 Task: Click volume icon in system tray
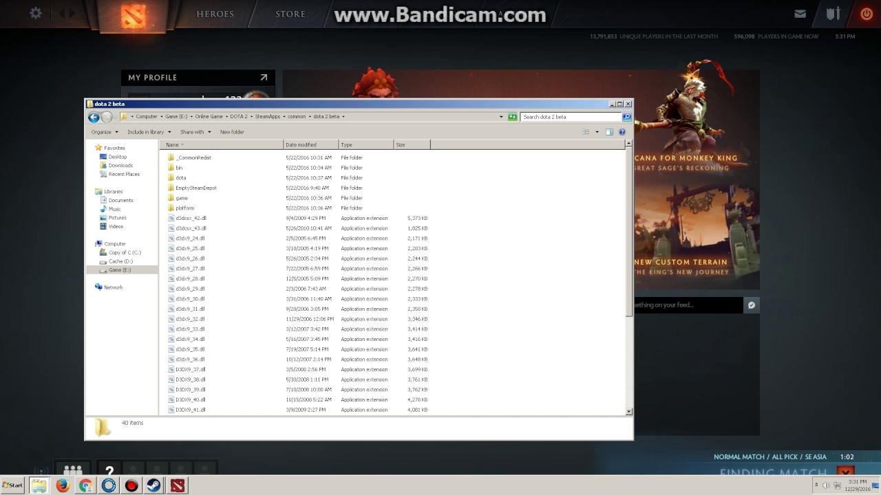tap(825, 485)
